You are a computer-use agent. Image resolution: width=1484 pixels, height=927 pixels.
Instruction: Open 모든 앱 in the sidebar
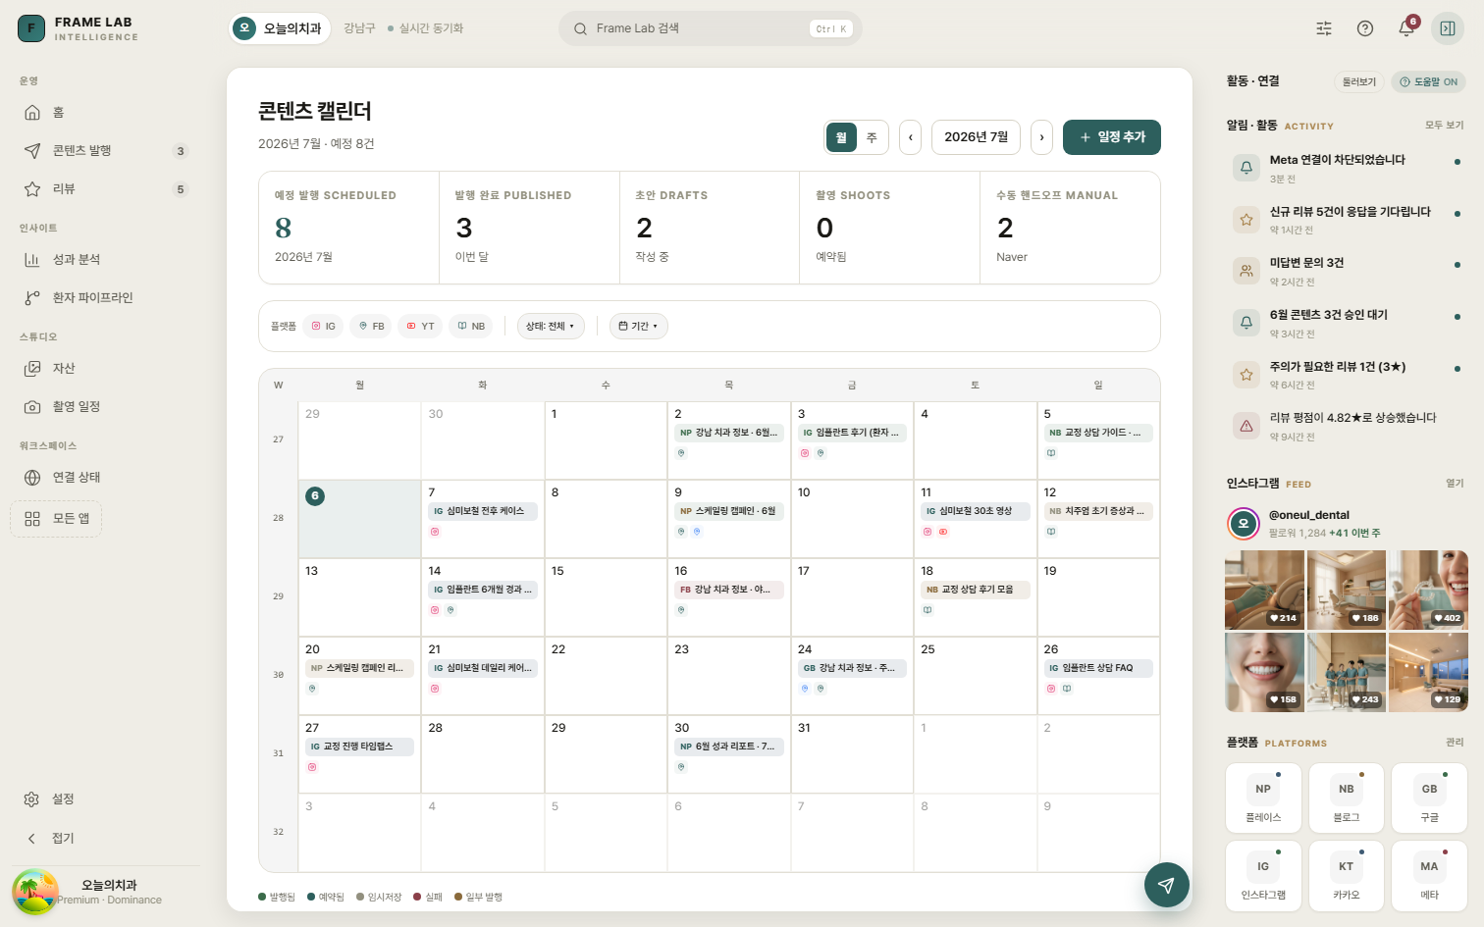tap(56, 518)
